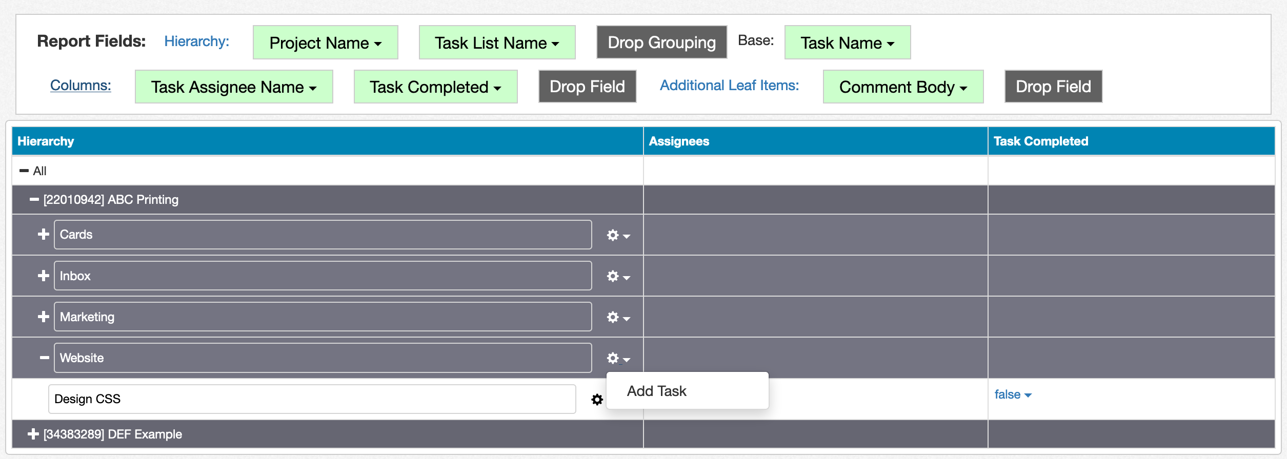The width and height of the screenshot is (1287, 459).
Task: Open the Task List Name dropdown
Action: [496, 43]
